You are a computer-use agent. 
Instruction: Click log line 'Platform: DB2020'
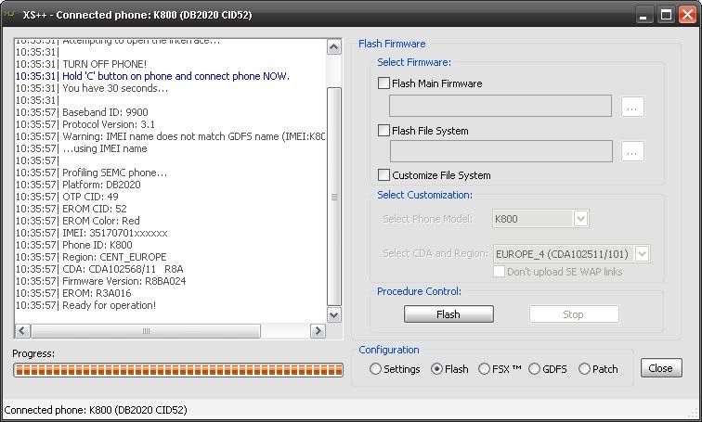point(78,185)
